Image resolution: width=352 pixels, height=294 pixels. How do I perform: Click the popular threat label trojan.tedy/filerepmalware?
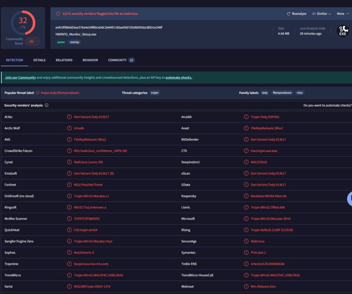click(60, 93)
